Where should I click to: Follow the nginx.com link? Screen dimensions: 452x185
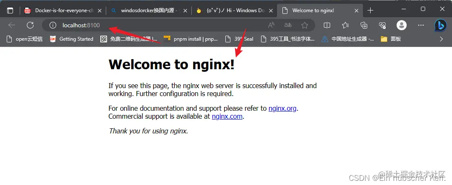[x=227, y=117]
